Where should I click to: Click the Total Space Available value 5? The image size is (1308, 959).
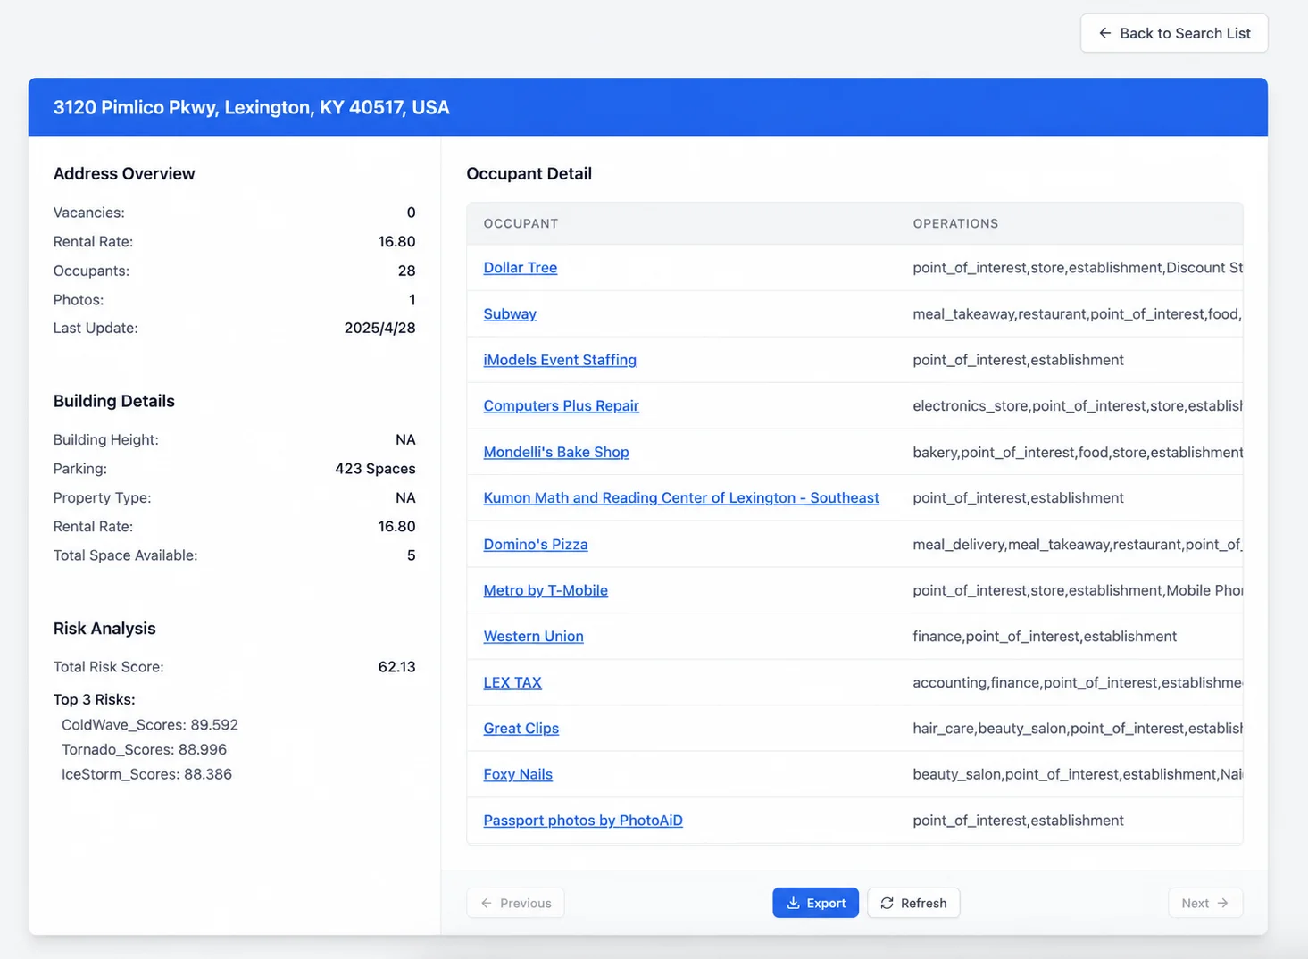[x=411, y=555]
